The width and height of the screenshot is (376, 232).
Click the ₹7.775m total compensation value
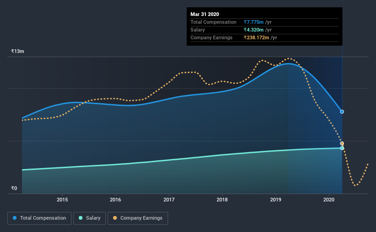253,22
